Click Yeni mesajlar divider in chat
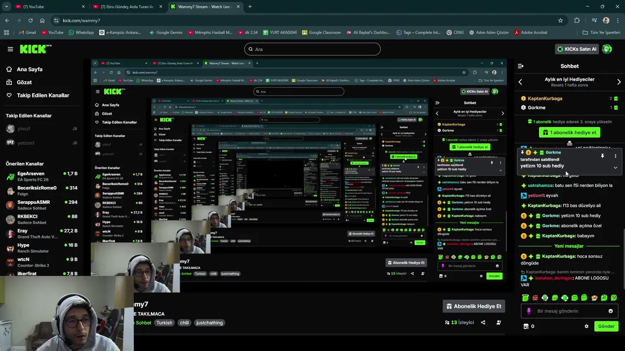The height and width of the screenshot is (351, 625). (x=569, y=246)
